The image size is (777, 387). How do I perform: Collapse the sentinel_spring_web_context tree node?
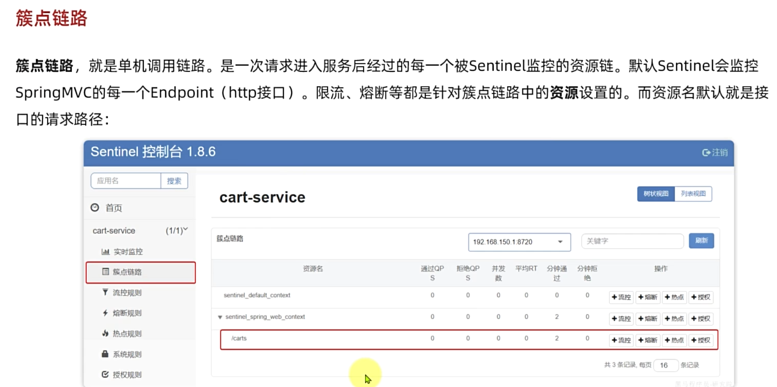point(220,317)
